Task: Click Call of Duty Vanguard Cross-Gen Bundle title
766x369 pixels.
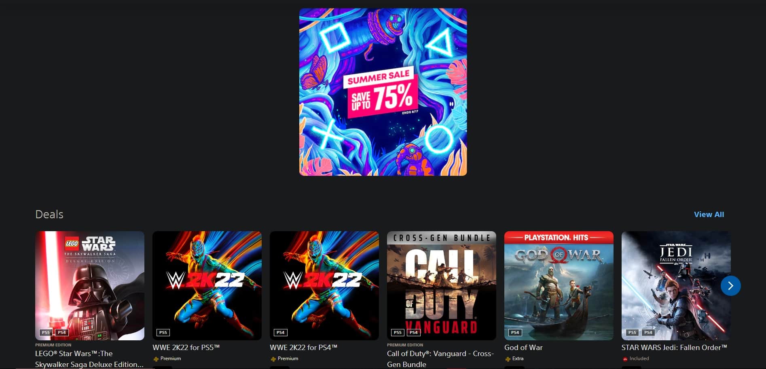Action: click(x=440, y=359)
